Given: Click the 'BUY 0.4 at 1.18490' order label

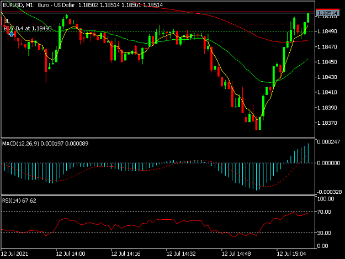Looking at the screenshot, I should pos(28,28).
